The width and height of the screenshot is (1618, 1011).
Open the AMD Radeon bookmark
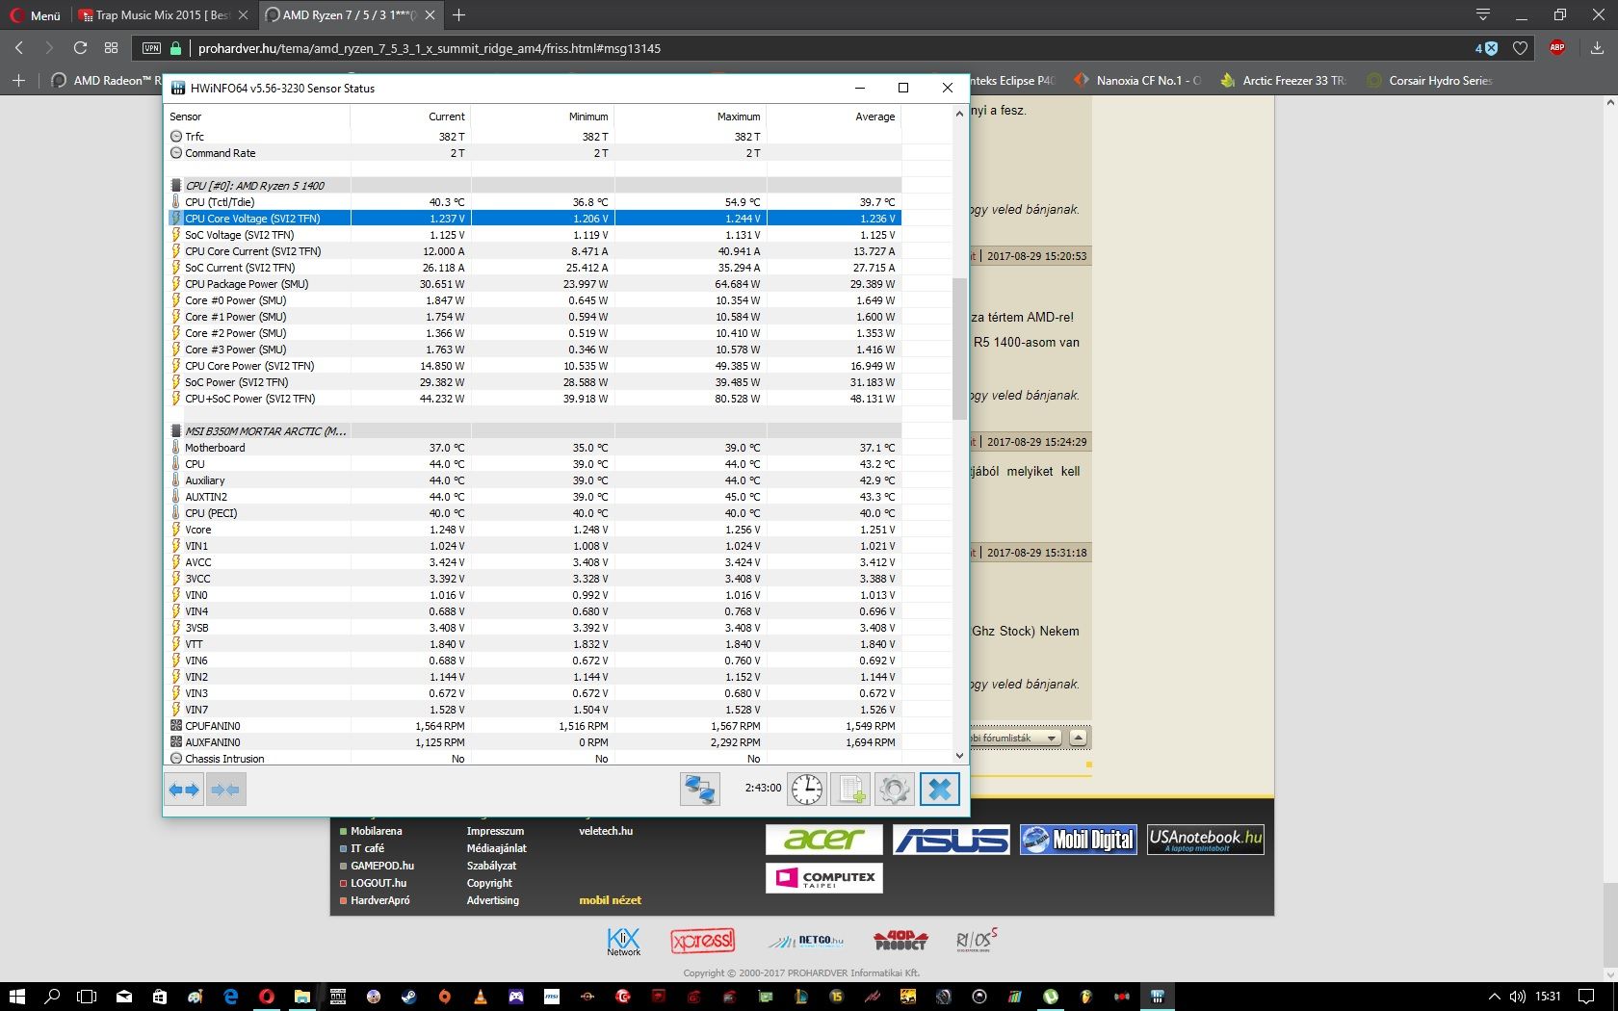coord(105,81)
